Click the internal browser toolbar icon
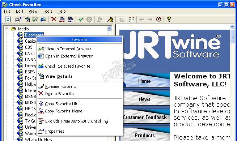 pos(35,19)
